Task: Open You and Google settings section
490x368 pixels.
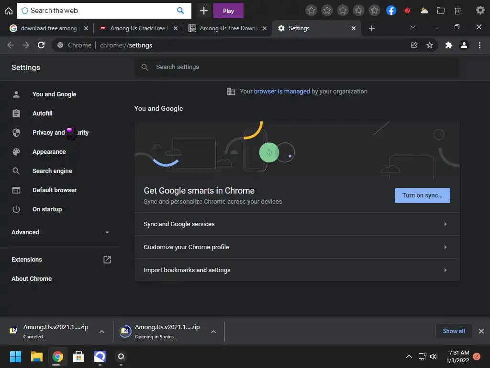Action: [55, 94]
